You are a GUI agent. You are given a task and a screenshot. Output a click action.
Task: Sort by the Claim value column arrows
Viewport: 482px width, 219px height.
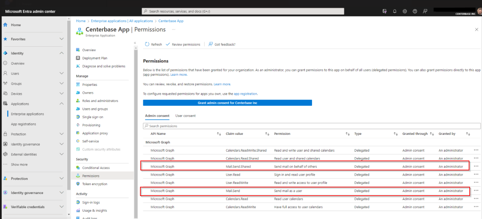pos(267,134)
